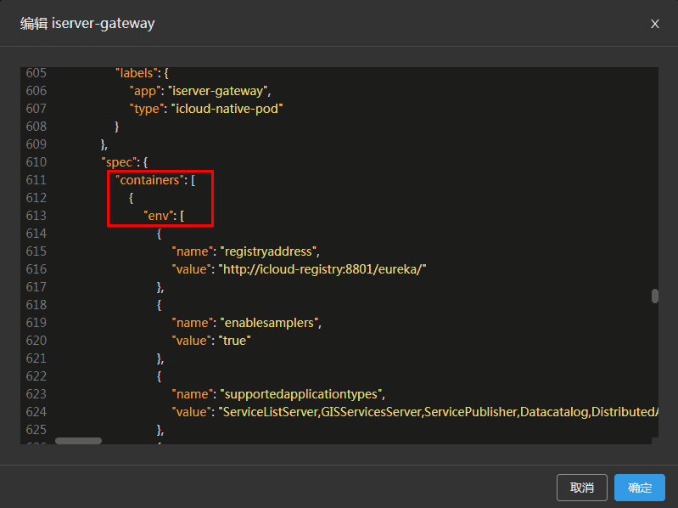Viewport: 678px width, 508px height.
Task: Close the edit iserver-gateway dialog
Action: pyautogui.click(x=654, y=24)
